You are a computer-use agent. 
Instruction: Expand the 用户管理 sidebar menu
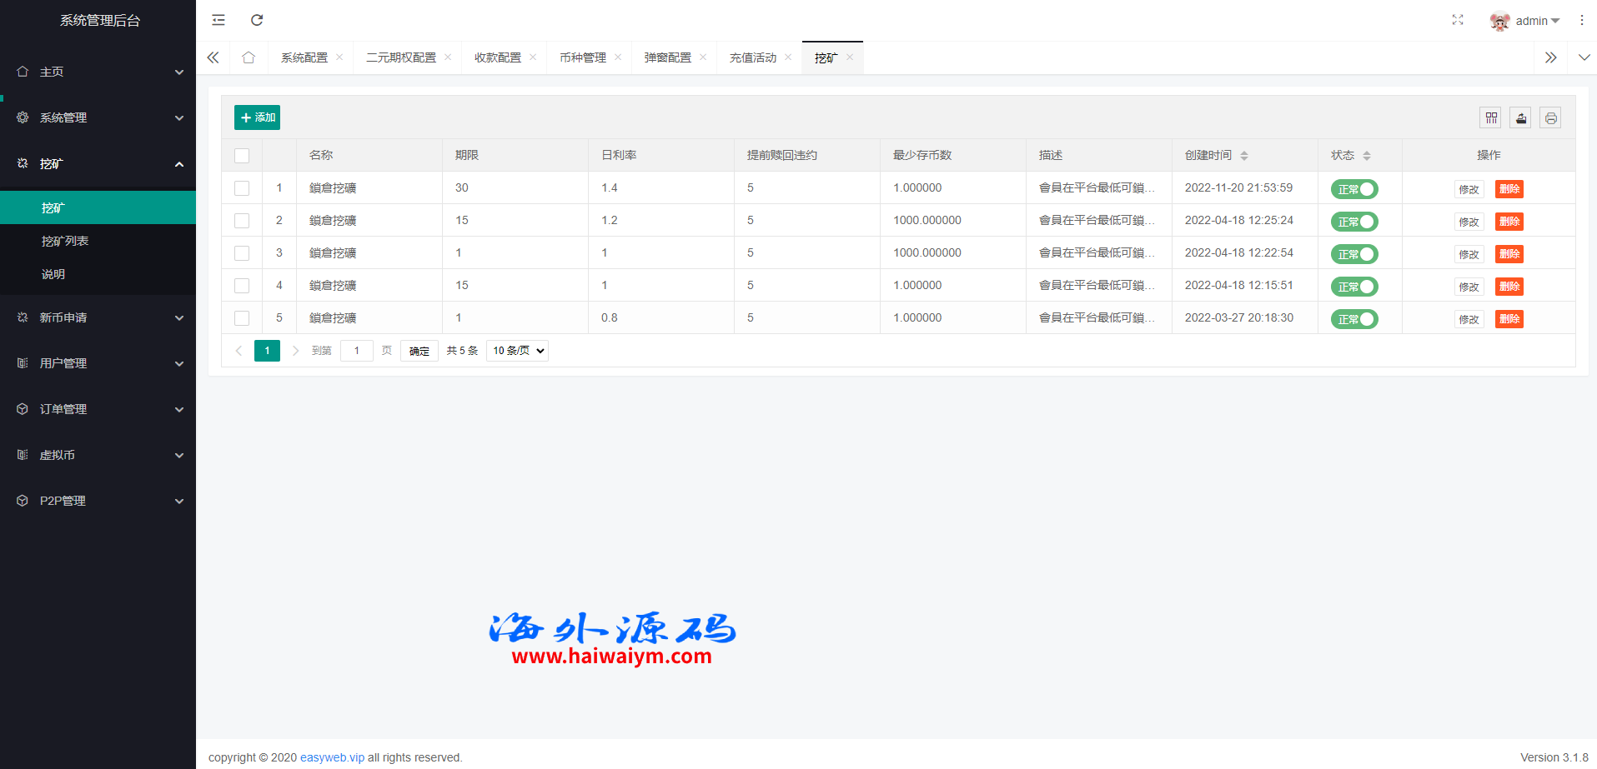point(98,363)
